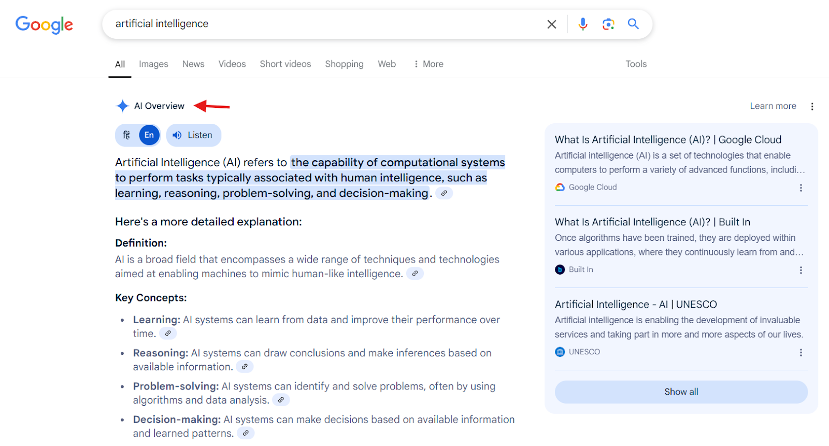The height and width of the screenshot is (446, 829).
Task: Open source link icon after Definition paragraph
Action: point(415,274)
